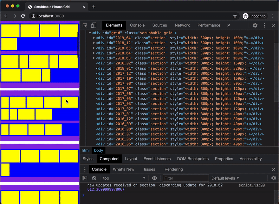Open the Rendering drawer tab
The height and width of the screenshot is (204, 279).
tap(173, 169)
